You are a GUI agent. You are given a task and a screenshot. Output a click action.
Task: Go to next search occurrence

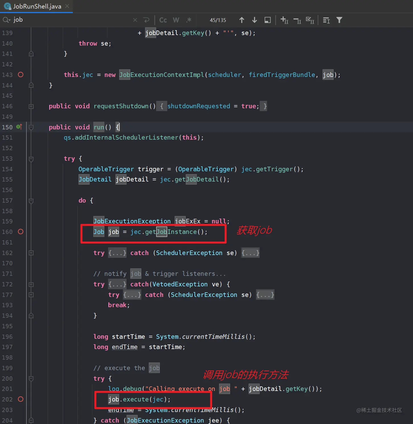255,20
